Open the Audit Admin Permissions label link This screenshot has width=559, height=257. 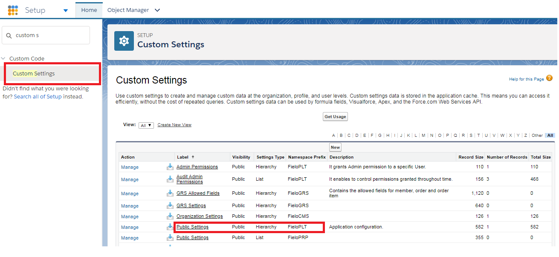coord(190,179)
